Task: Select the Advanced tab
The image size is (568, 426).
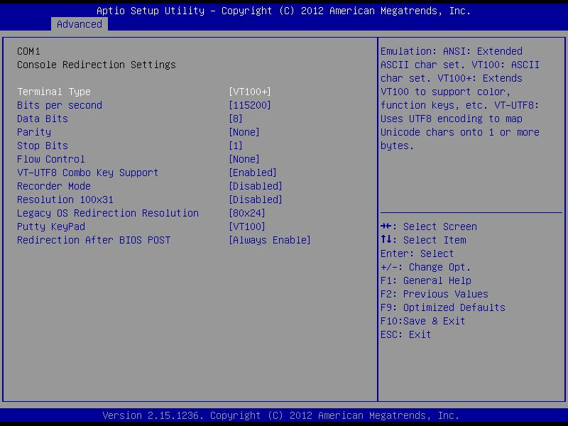Action: point(79,24)
